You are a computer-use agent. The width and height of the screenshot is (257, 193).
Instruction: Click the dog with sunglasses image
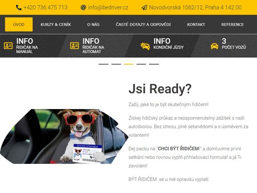click(64, 136)
